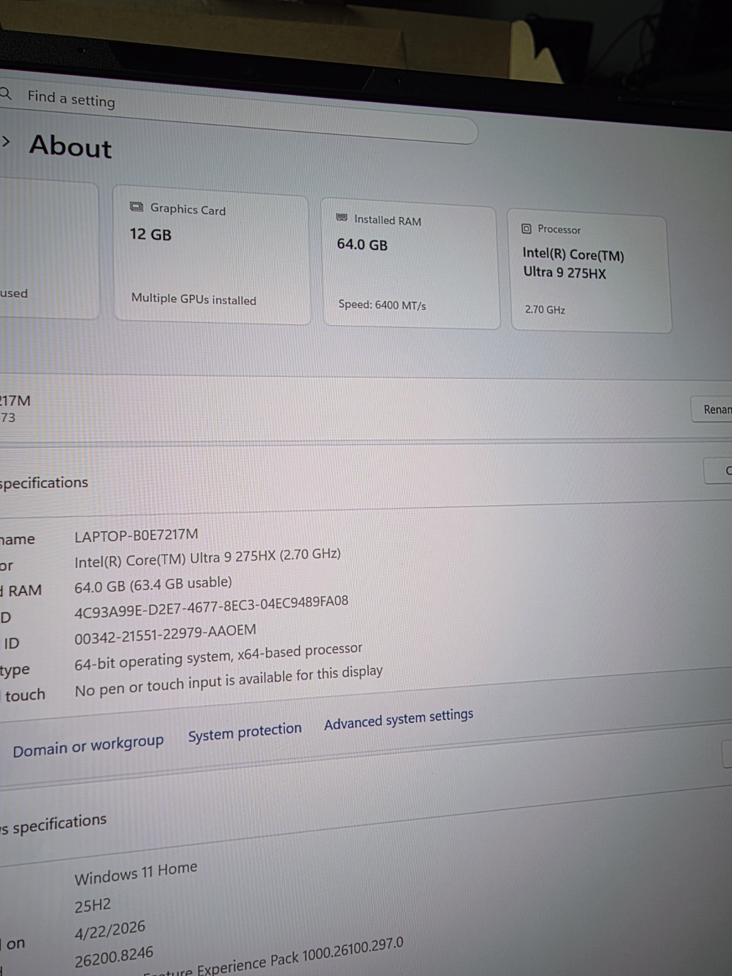The width and height of the screenshot is (732, 976).
Task: Open the Installed RAM 64.0 GB card
Action: pos(411,264)
